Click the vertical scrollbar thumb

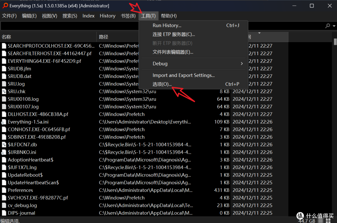(335, 42)
